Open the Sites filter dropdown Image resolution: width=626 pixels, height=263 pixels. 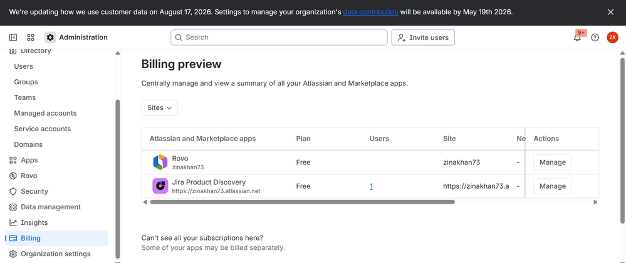coord(160,108)
